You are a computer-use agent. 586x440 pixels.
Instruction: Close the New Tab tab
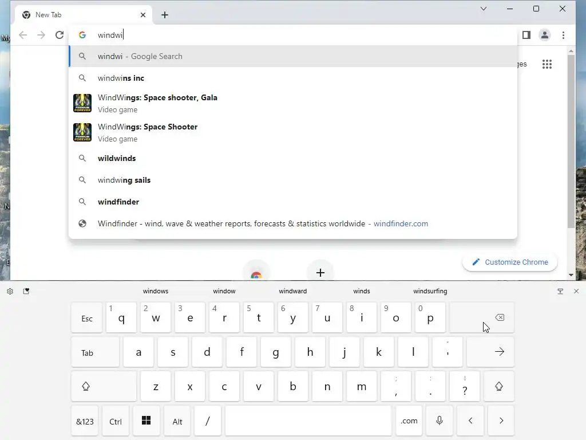[142, 15]
